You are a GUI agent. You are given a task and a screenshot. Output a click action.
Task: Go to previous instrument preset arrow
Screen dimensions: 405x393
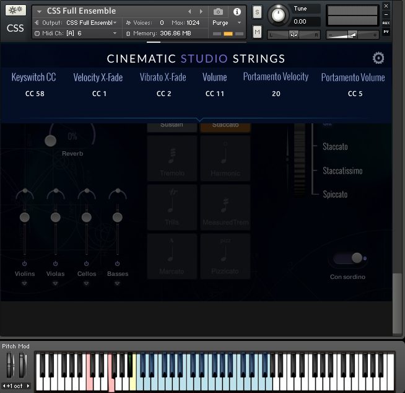(x=189, y=11)
